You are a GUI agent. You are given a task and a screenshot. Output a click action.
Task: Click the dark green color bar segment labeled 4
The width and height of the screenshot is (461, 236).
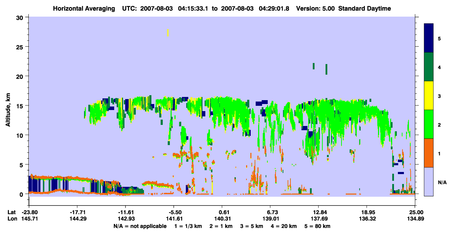[x=429, y=67]
